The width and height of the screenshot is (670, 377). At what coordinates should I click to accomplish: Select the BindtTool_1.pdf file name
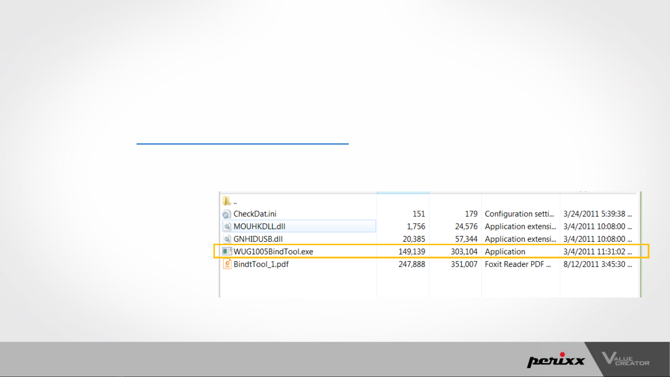pyautogui.click(x=261, y=264)
